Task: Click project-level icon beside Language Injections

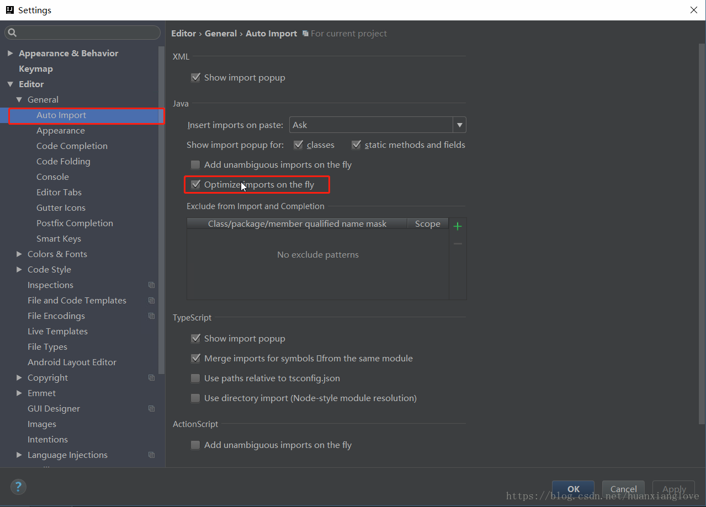Action: click(151, 455)
